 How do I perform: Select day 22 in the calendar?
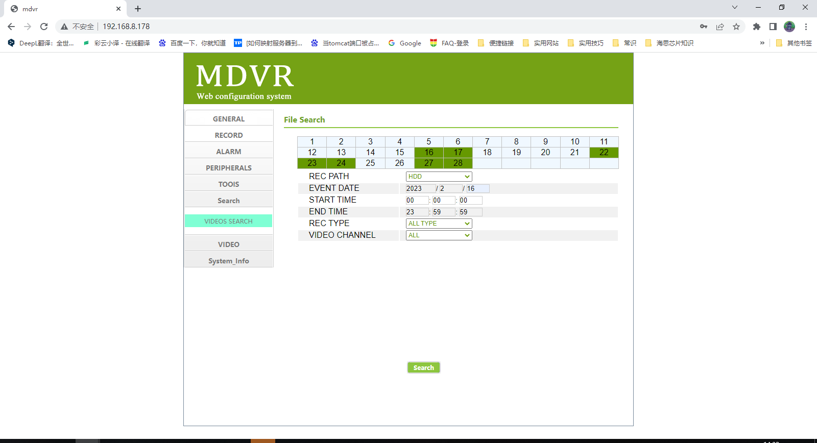click(604, 153)
